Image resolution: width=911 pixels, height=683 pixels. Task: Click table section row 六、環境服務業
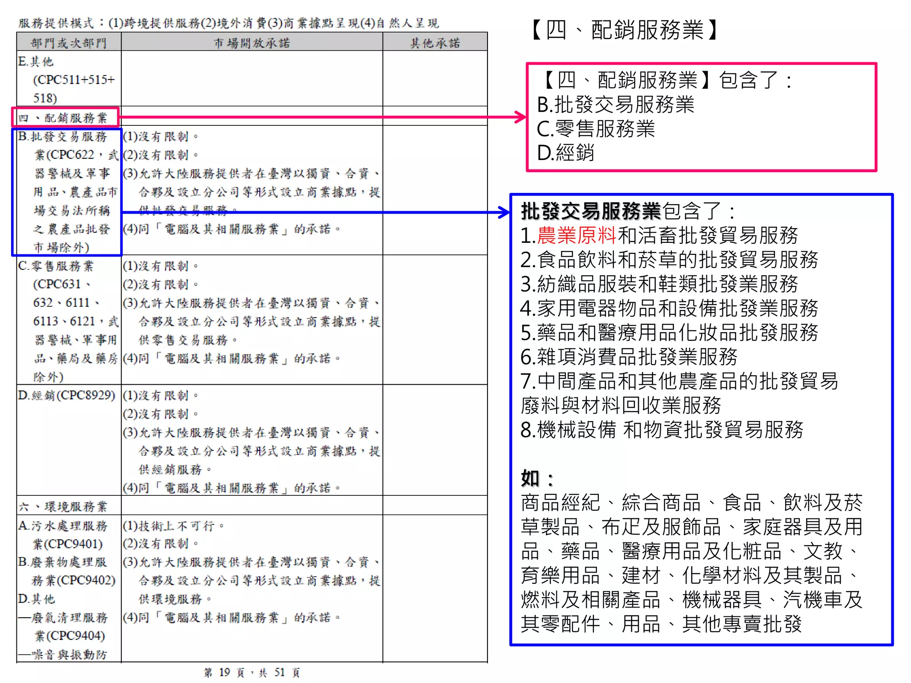click(63, 506)
